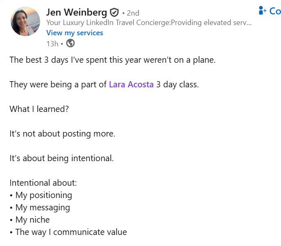Click the "What I learned?" line
This screenshot has width=281, height=246.
coord(40,109)
